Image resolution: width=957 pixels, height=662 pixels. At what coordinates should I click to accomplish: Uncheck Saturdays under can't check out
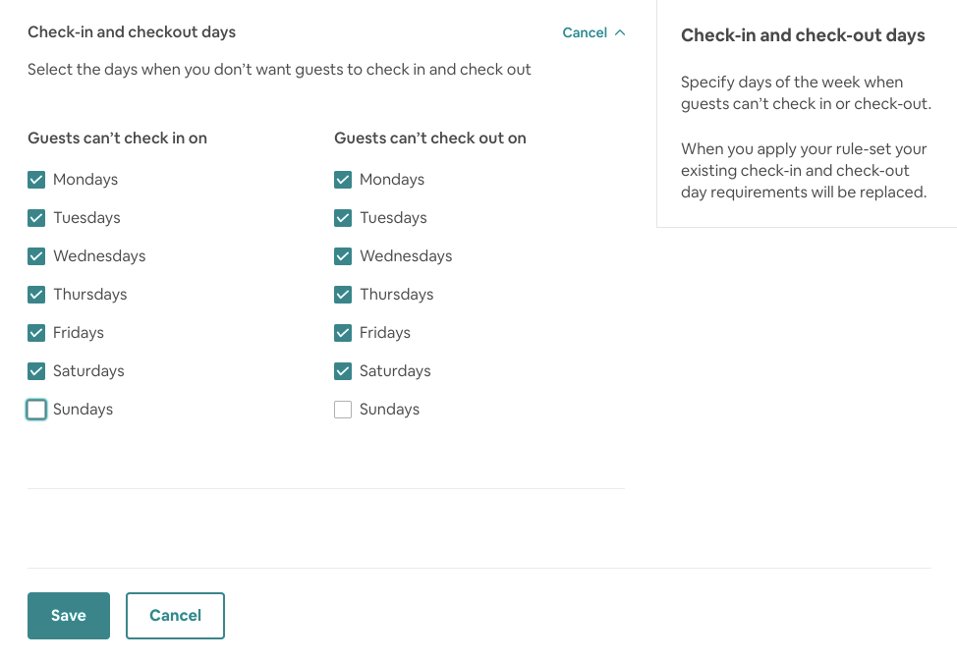pos(343,371)
